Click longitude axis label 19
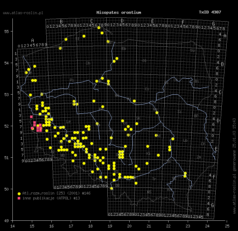The image size is (238, 231). (x=110, y=226)
